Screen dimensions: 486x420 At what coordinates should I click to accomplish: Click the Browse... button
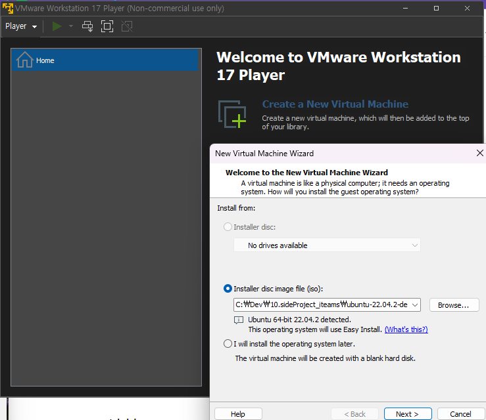point(454,305)
